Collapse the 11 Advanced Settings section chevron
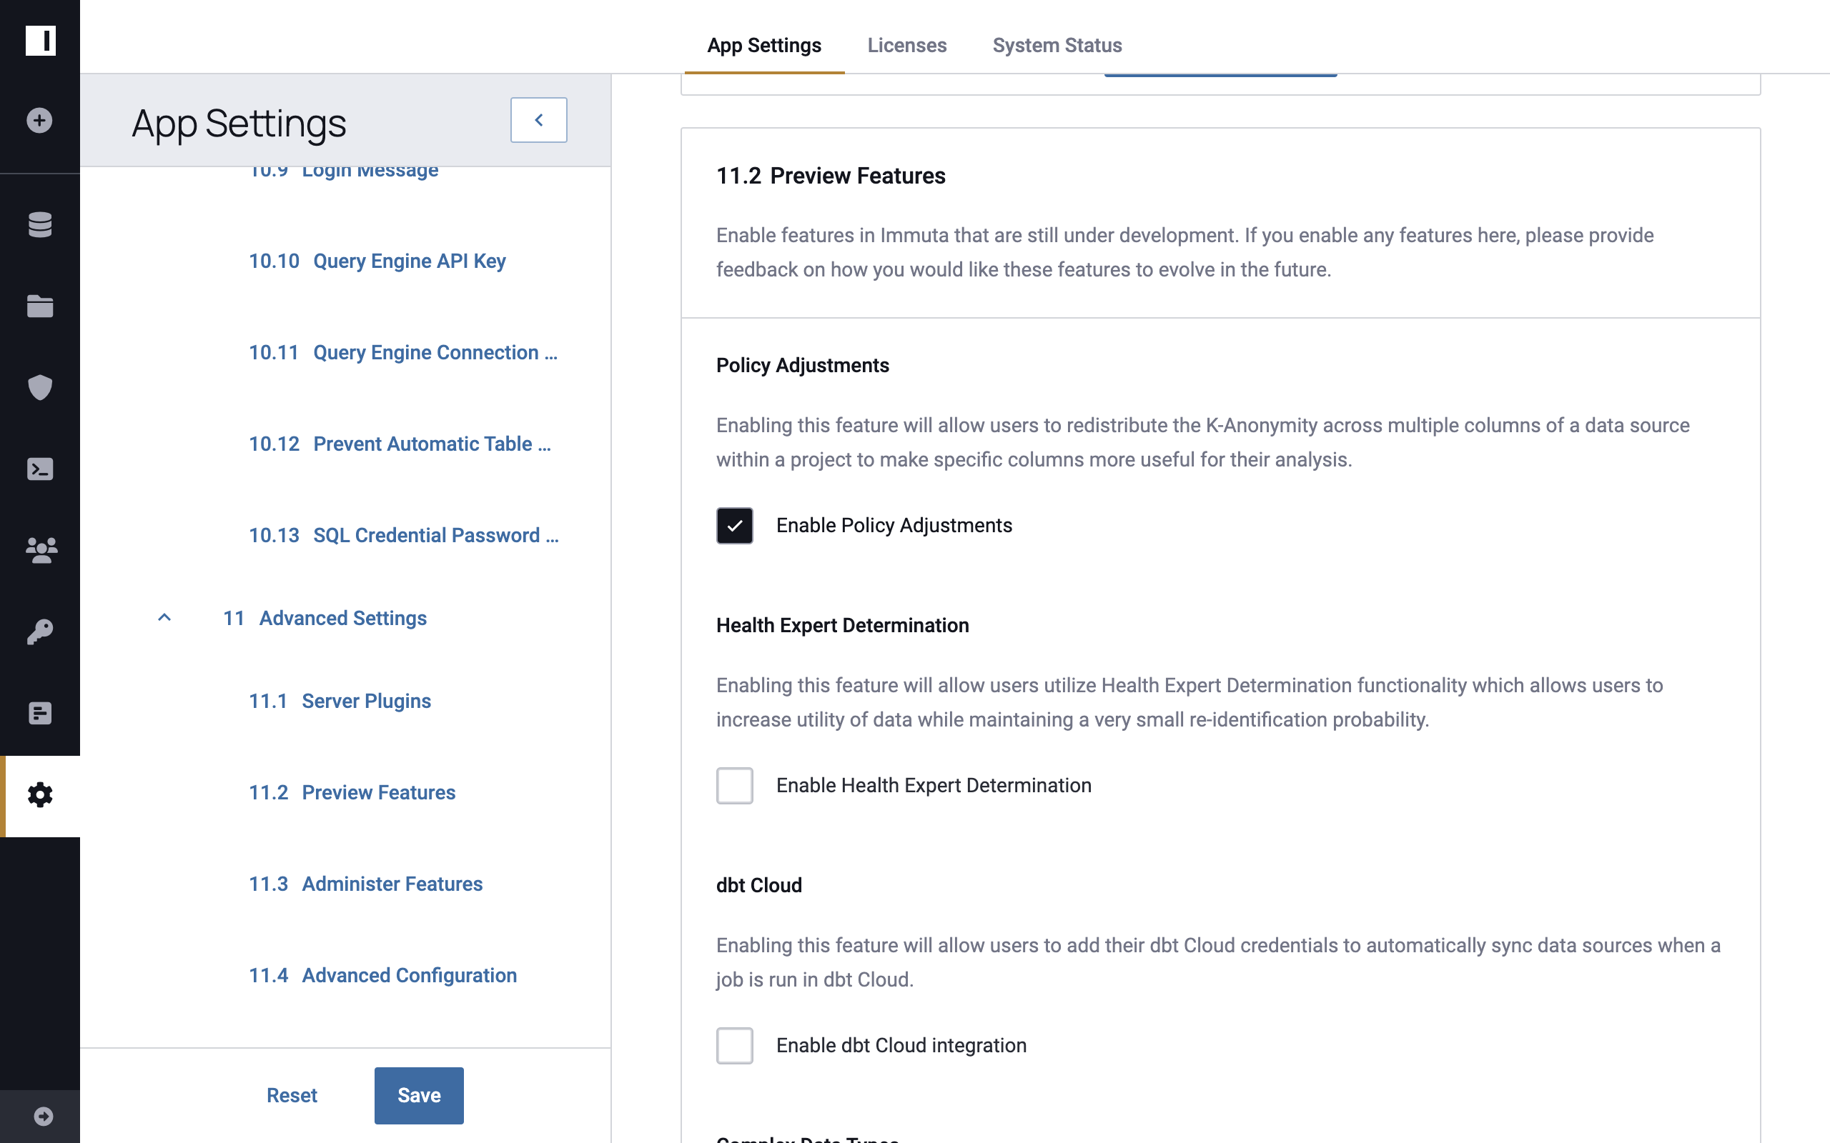1830x1143 pixels. coord(164,618)
